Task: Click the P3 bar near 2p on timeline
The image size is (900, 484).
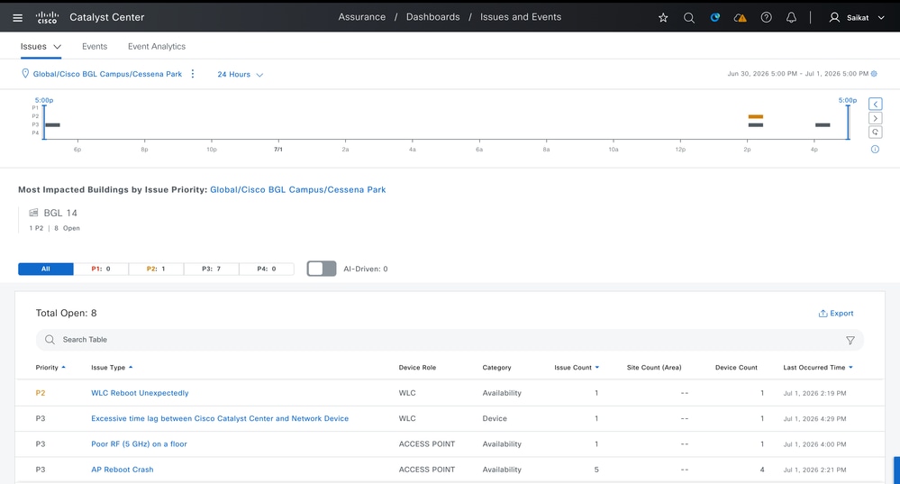Action: (755, 124)
